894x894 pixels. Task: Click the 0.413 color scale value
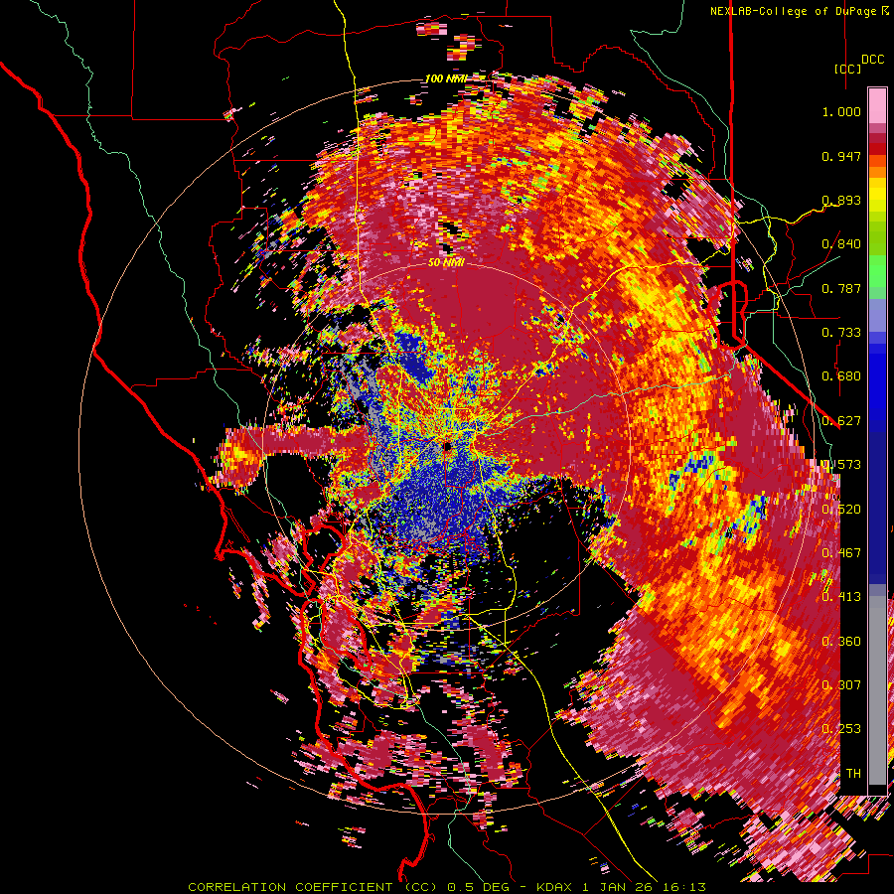[x=841, y=597]
